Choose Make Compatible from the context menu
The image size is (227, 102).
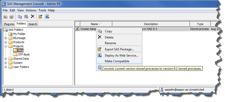[x=119, y=61]
